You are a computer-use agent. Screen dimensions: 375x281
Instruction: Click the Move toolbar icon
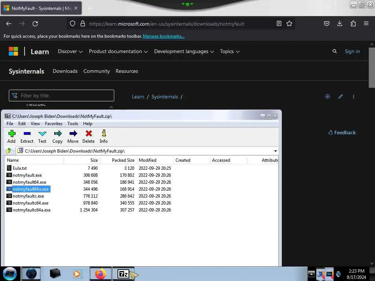tap(73, 136)
